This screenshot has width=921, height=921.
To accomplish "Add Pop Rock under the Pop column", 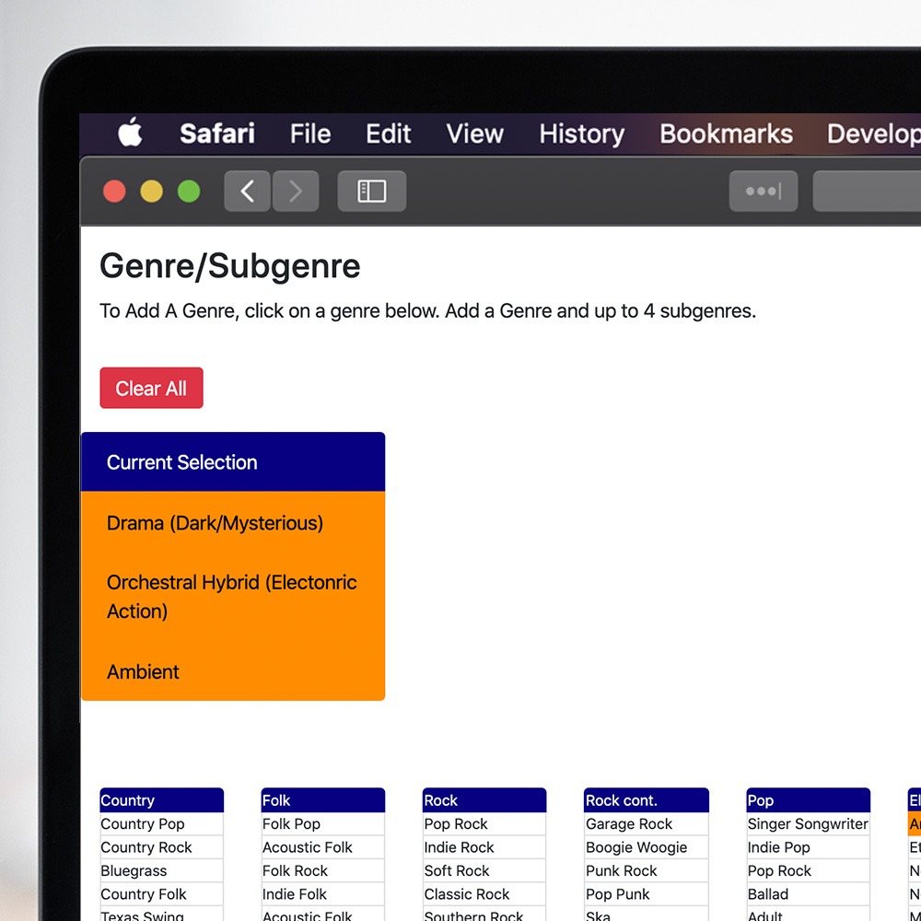I will pyautogui.click(x=809, y=870).
